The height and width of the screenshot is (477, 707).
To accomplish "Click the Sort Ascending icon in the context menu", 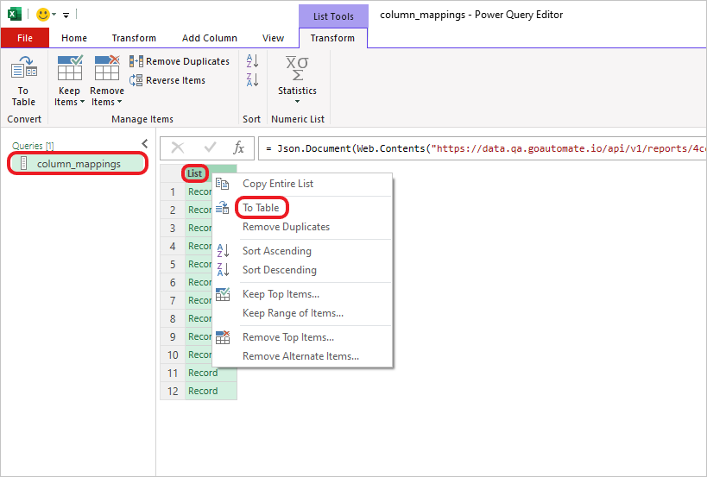I will [x=223, y=250].
